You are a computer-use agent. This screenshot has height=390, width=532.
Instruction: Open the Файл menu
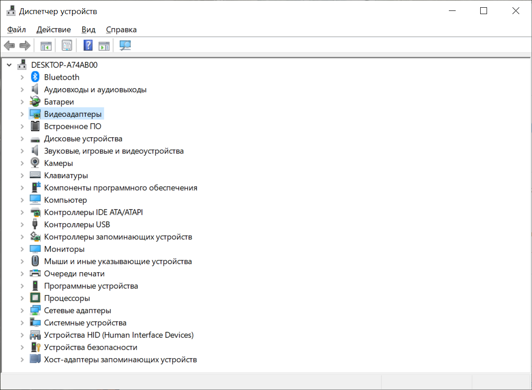click(16, 30)
